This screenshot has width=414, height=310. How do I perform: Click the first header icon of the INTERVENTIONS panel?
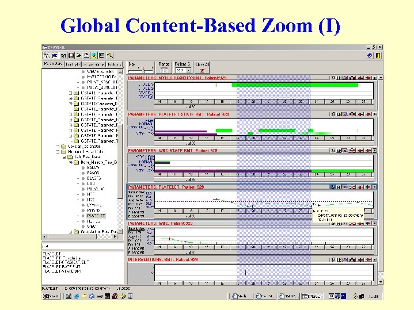[x=333, y=260]
